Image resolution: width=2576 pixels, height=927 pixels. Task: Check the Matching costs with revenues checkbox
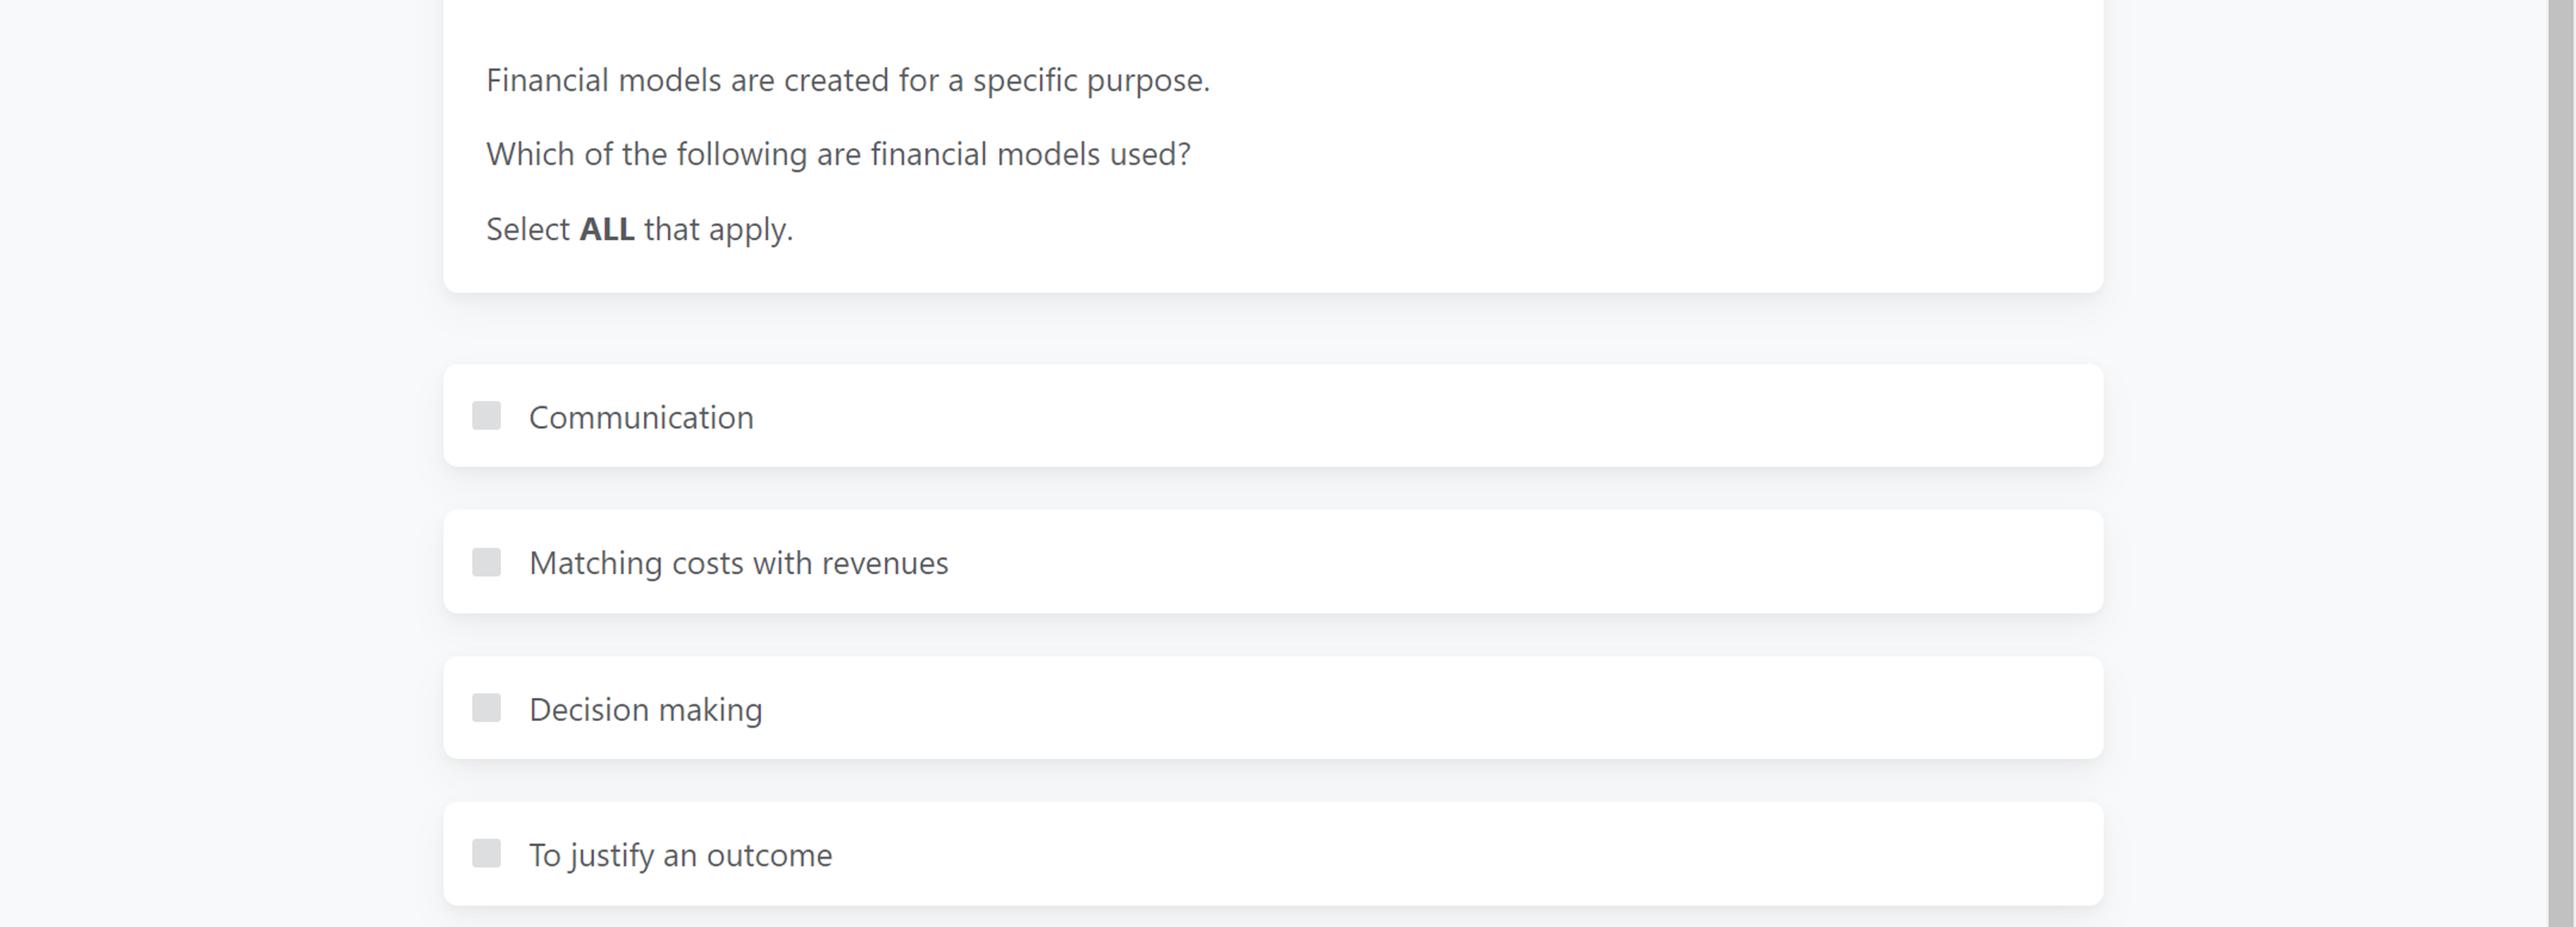[487, 562]
